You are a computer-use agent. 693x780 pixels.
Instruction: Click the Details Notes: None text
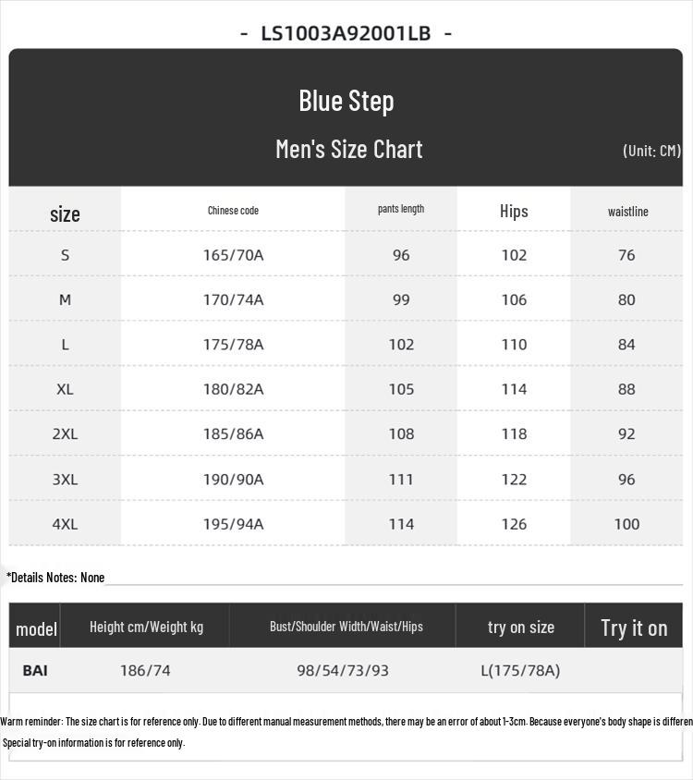tap(55, 578)
